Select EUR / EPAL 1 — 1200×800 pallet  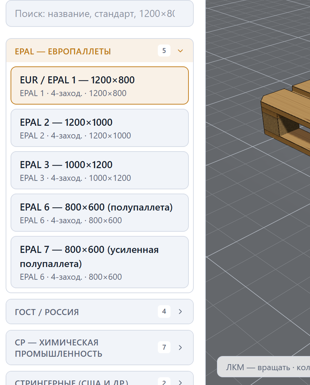point(99,85)
